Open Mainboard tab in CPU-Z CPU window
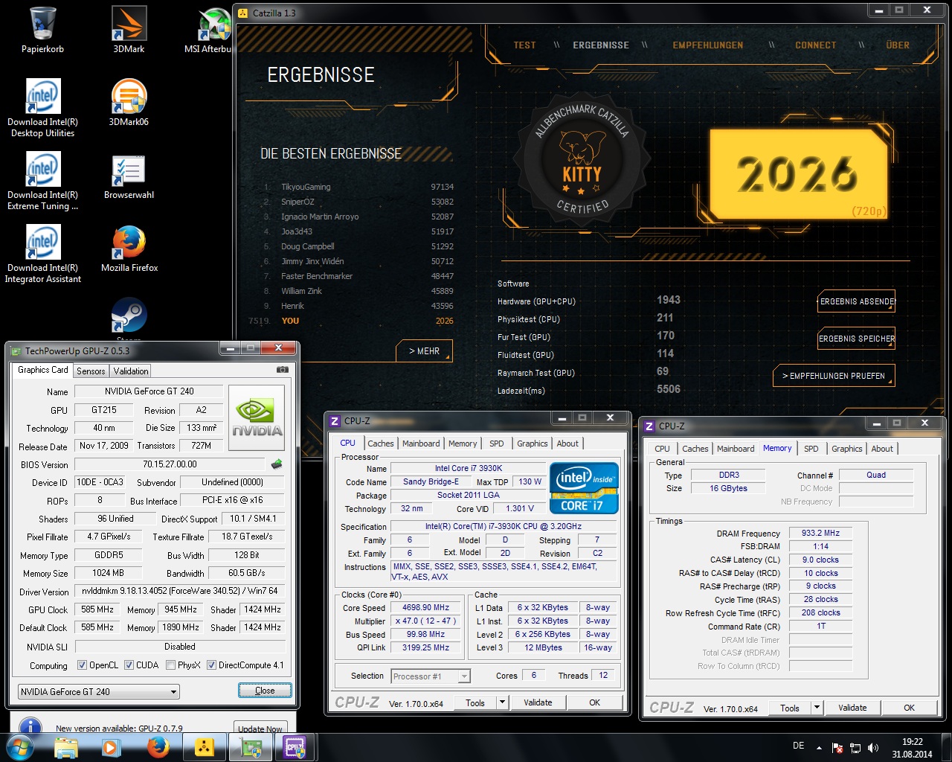The height and width of the screenshot is (762, 952). (421, 444)
